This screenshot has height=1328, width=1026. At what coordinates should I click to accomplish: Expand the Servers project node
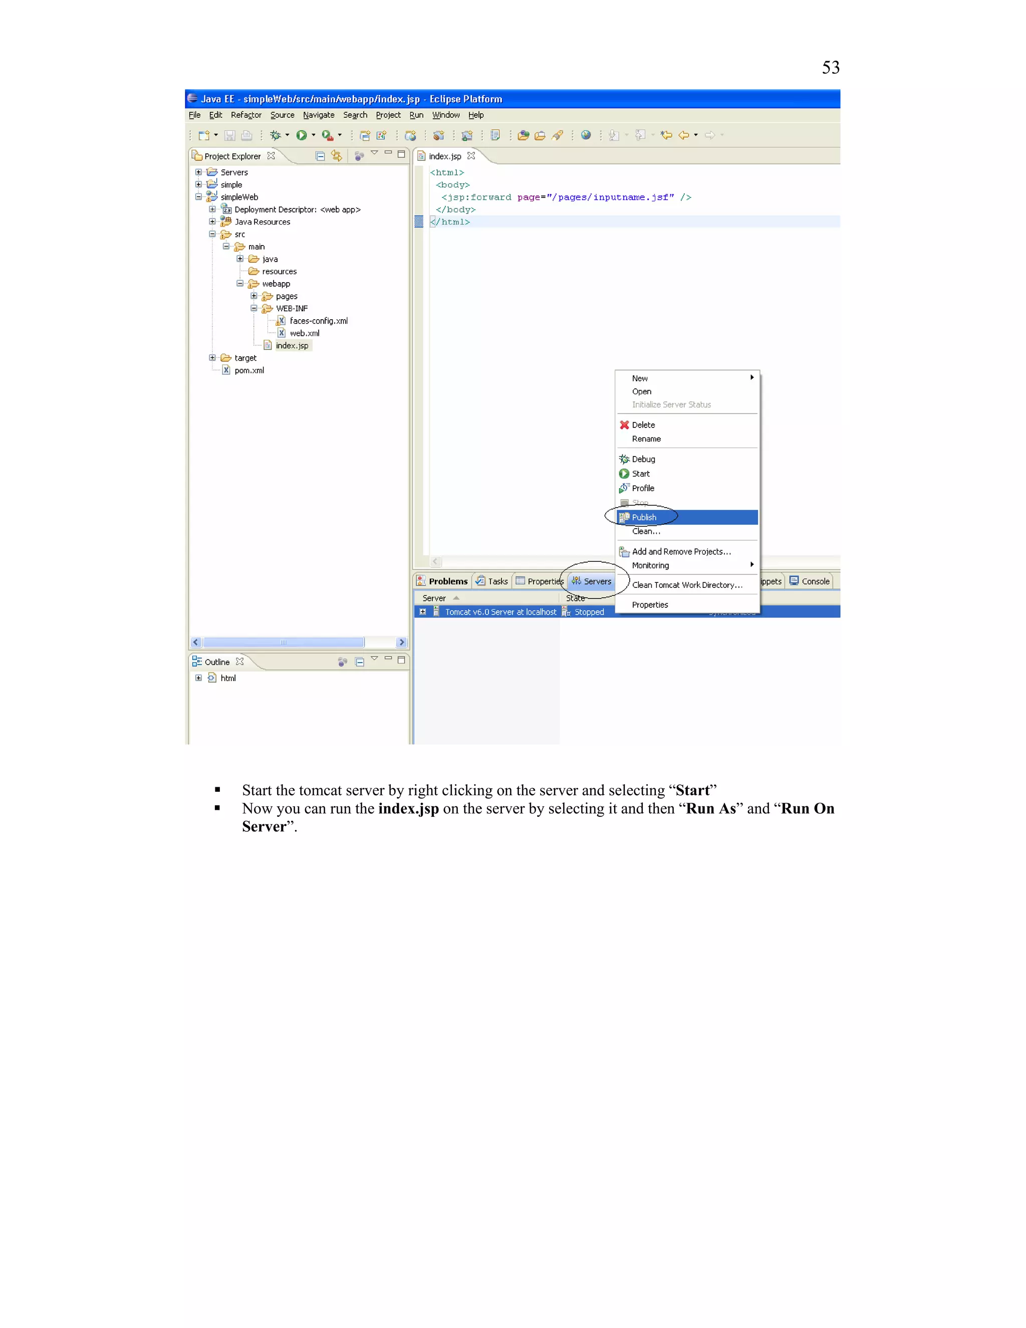pos(198,172)
